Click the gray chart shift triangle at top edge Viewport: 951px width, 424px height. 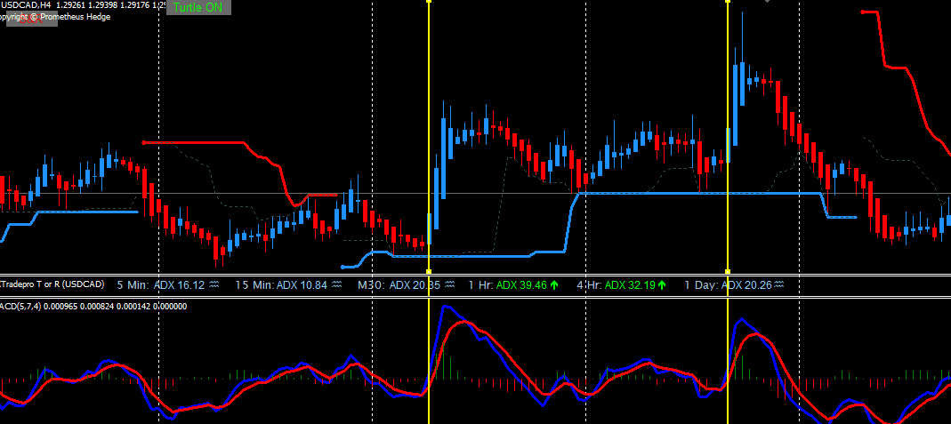767,1
